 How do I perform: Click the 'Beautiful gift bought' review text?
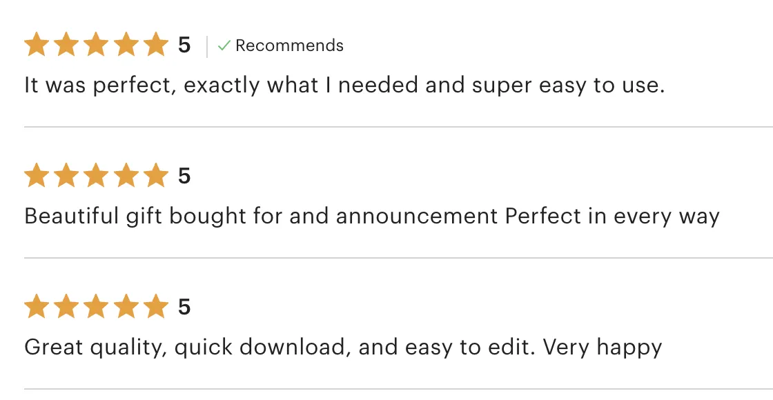coord(372,217)
